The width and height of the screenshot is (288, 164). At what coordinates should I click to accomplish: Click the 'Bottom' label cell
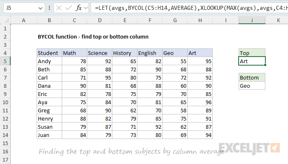252,77
